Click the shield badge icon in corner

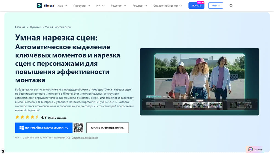pyautogui.click(x=3, y=151)
